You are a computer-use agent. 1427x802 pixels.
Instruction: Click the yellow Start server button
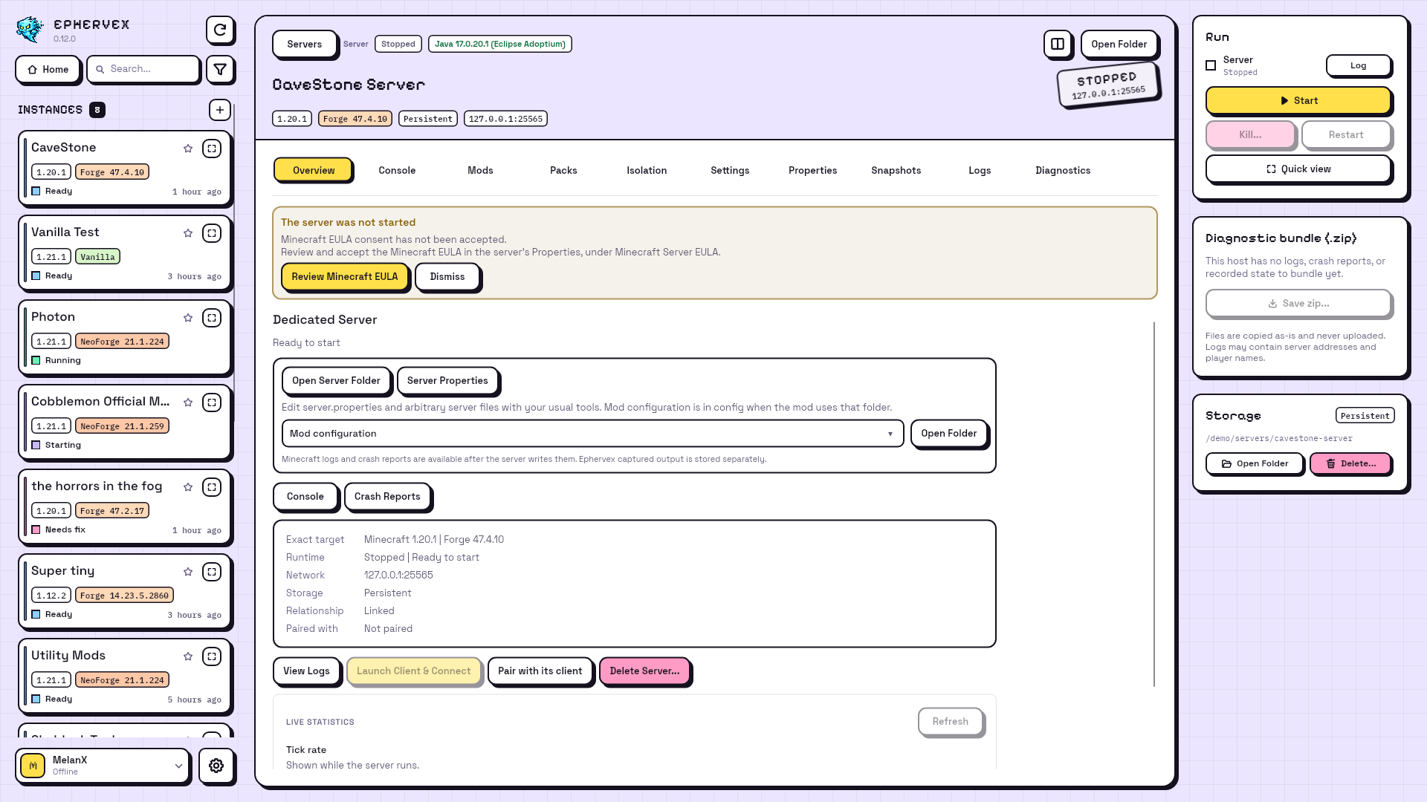1298,100
